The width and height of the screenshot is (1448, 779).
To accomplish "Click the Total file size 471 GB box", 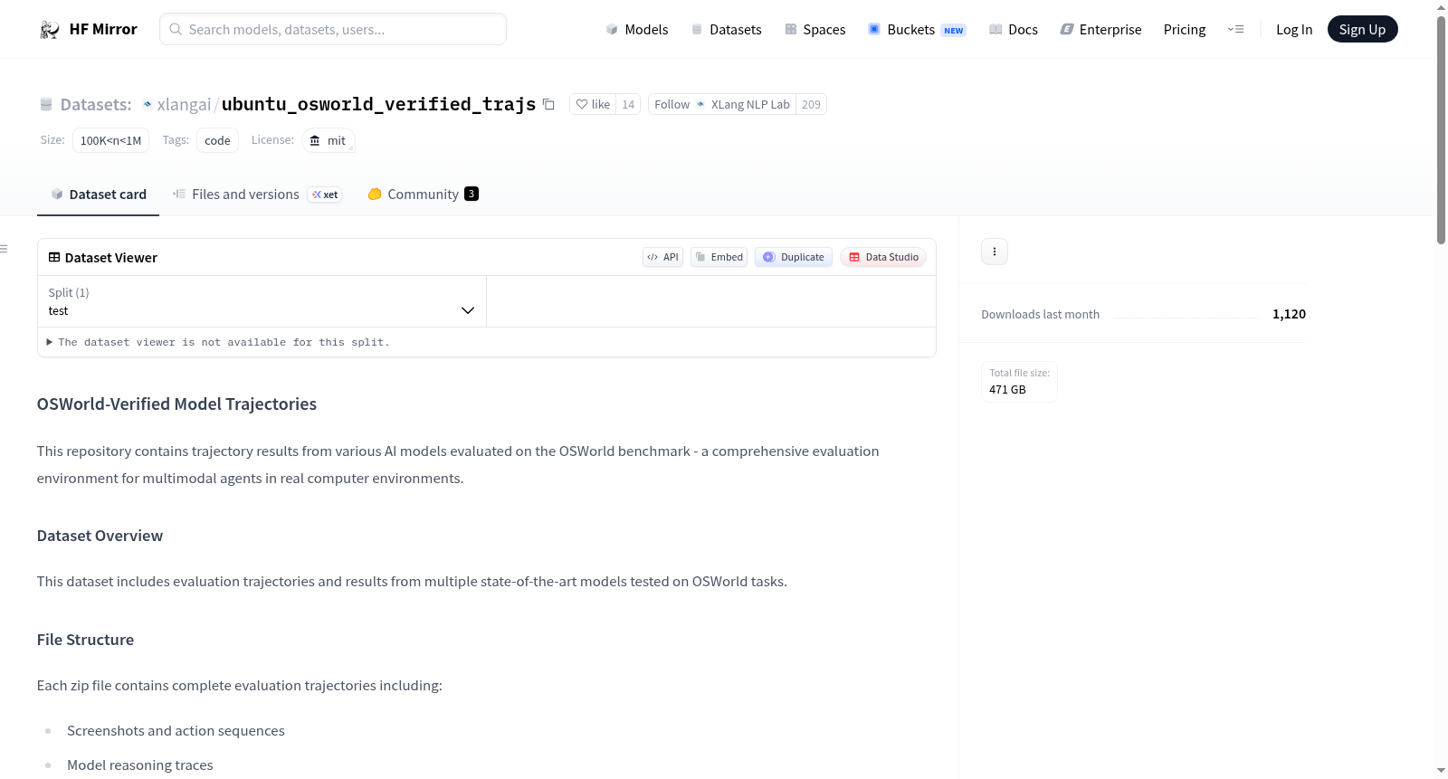I will (1019, 381).
